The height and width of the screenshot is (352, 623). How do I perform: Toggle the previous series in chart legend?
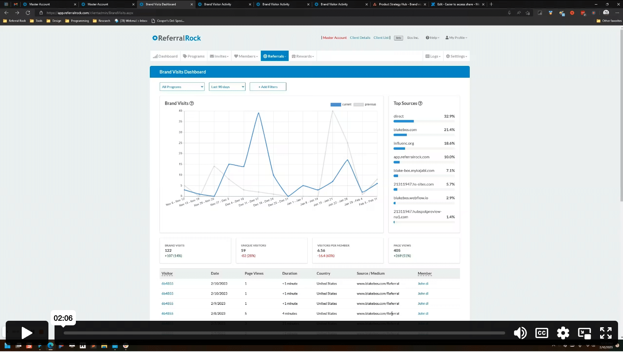click(x=365, y=104)
